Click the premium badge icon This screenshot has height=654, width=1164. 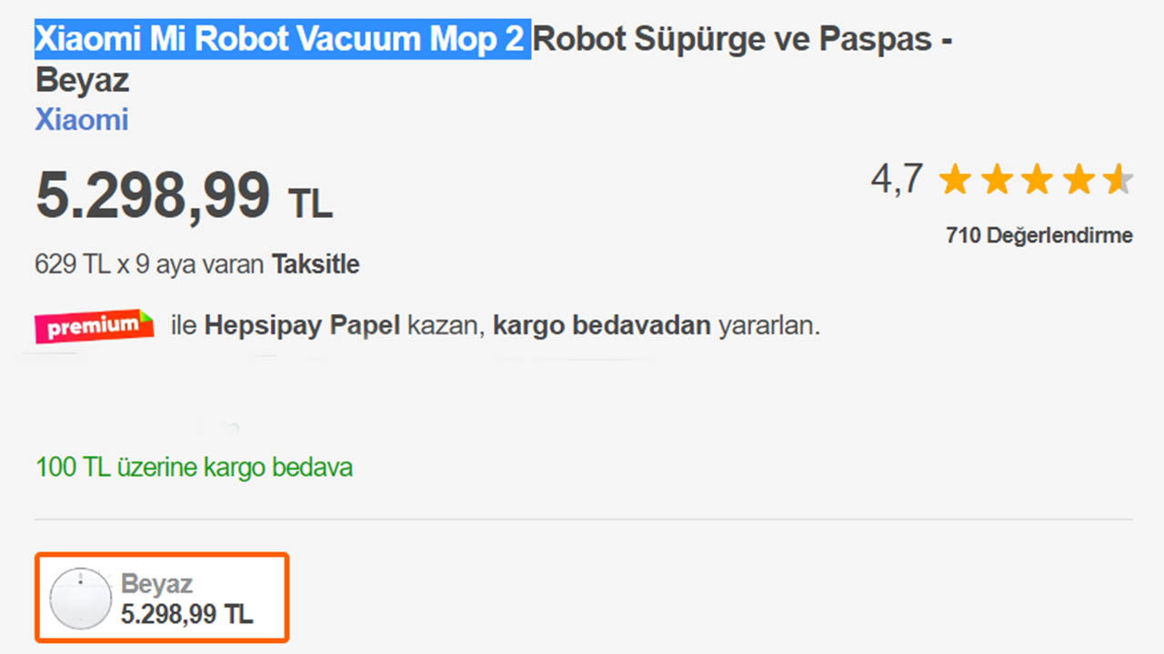tap(94, 326)
